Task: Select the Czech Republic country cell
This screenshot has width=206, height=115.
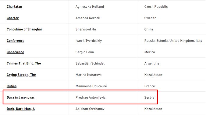Action: (156, 7)
